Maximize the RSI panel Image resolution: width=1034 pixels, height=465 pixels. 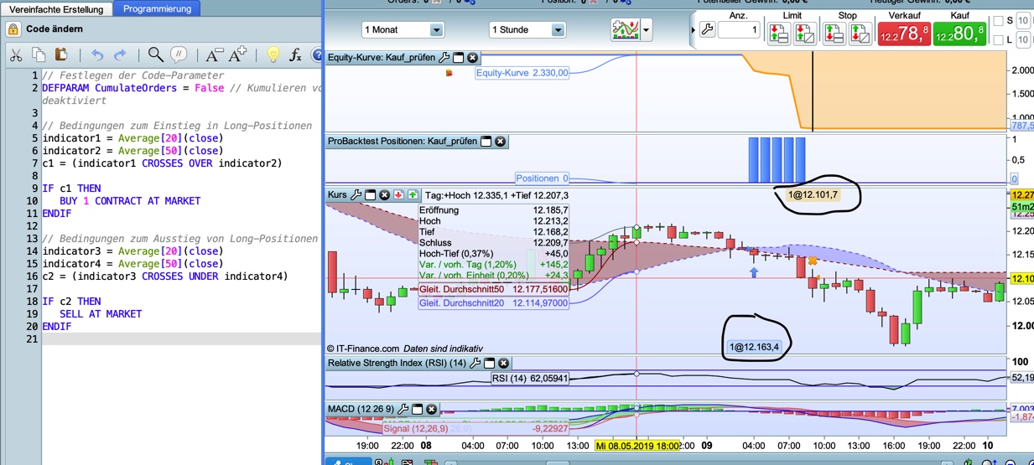coord(489,363)
